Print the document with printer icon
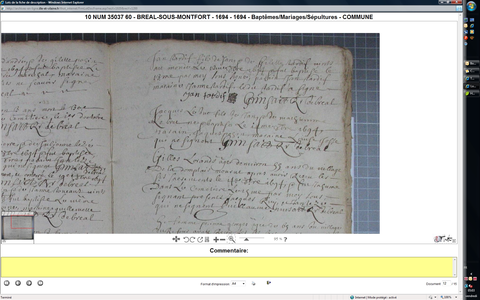 253,283
